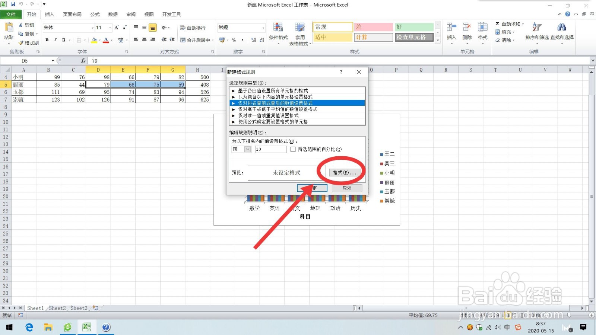The image size is (596, 335).
Task: Click the percent style icon
Action: click(x=234, y=40)
